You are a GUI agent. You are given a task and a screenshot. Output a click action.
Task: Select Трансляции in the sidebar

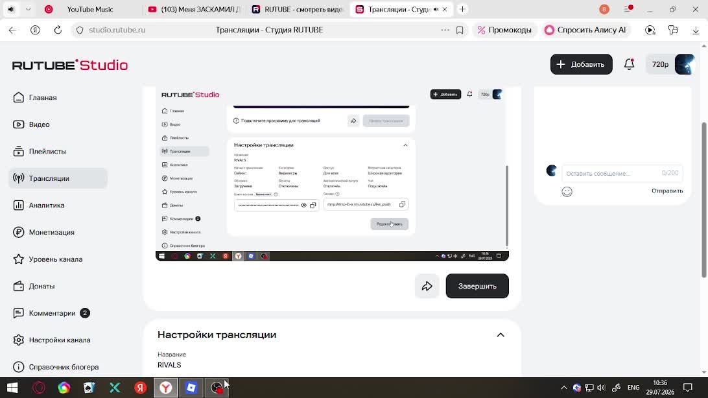58,178
